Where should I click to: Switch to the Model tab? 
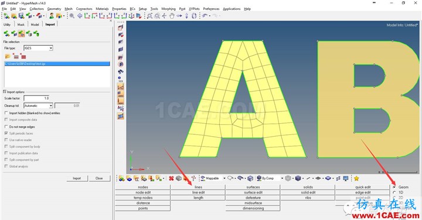tap(35, 25)
